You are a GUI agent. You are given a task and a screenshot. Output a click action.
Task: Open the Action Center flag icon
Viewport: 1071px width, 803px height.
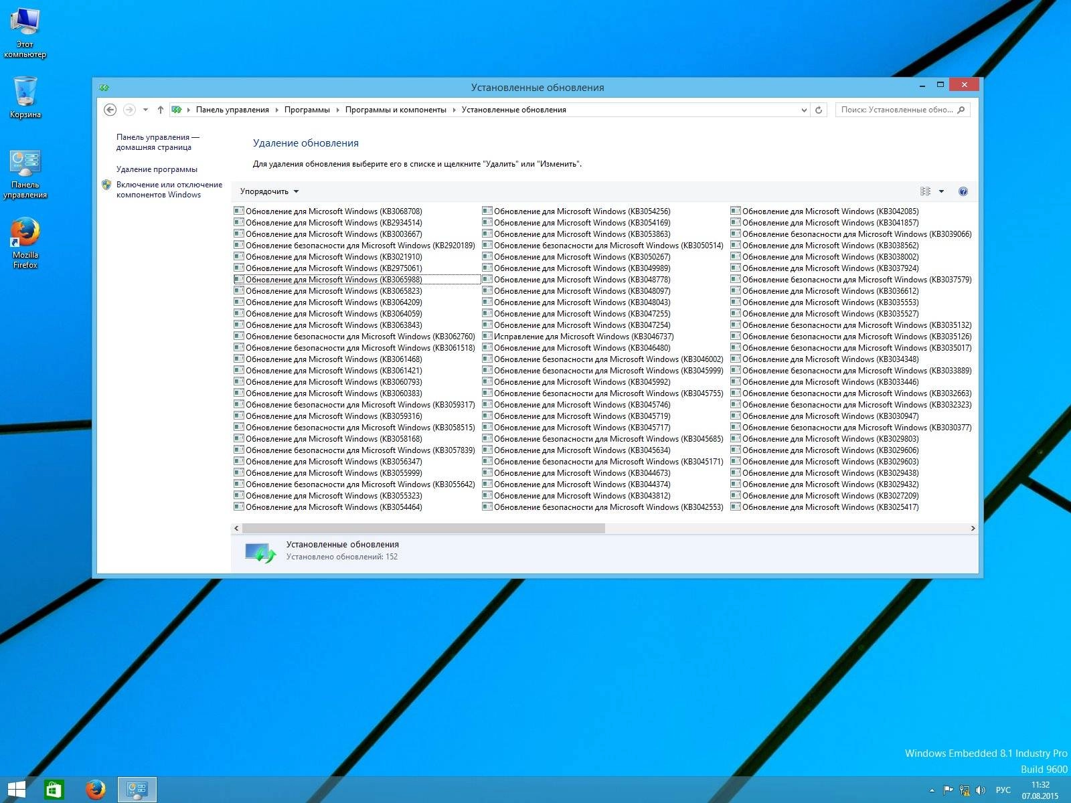[948, 790]
